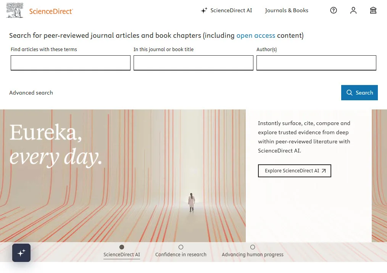Click the magnifier icon inside Search button
This screenshot has height=273, width=387.
point(349,93)
